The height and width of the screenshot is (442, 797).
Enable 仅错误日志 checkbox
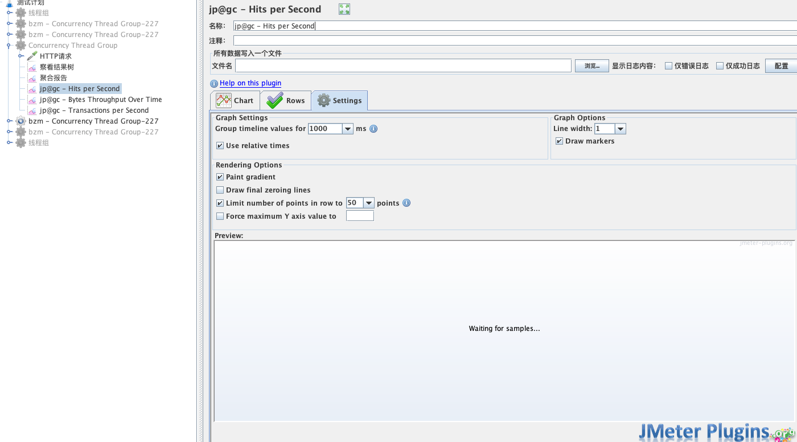point(668,66)
